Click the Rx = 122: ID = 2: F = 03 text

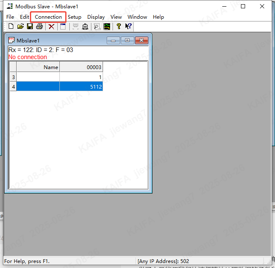(41, 50)
